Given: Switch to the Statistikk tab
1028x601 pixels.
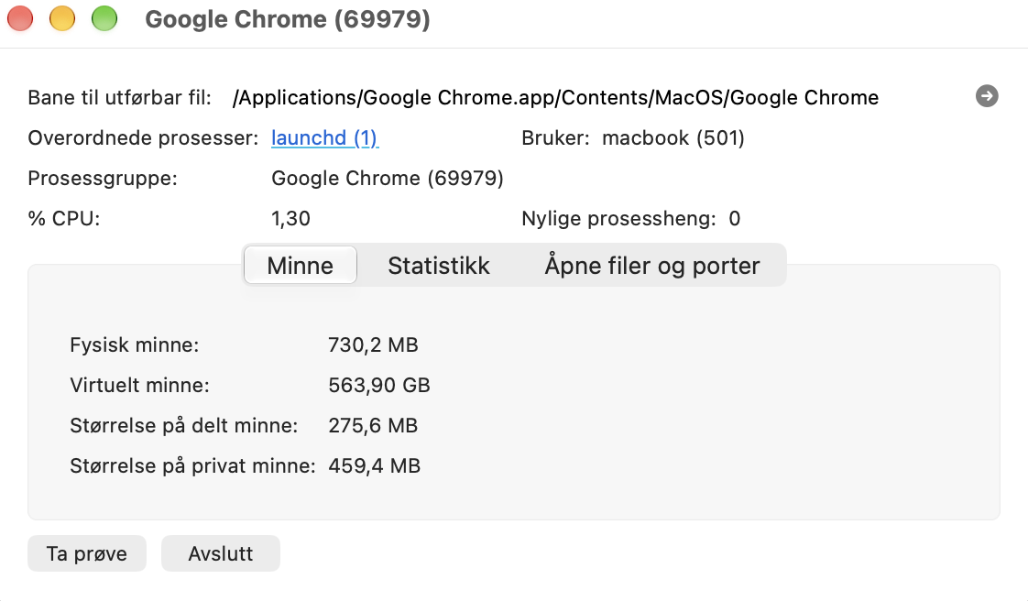Looking at the screenshot, I should coord(439,266).
